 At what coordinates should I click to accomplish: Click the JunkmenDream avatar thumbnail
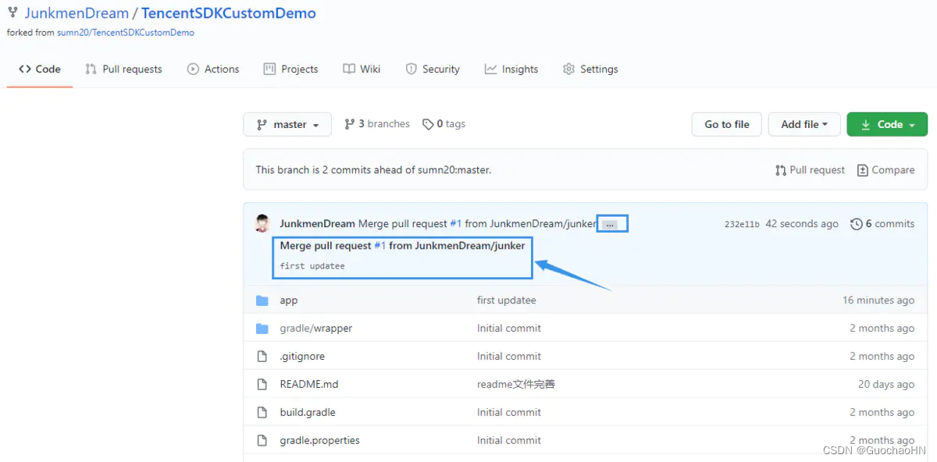pyautogui.click(x=263, y=224)
